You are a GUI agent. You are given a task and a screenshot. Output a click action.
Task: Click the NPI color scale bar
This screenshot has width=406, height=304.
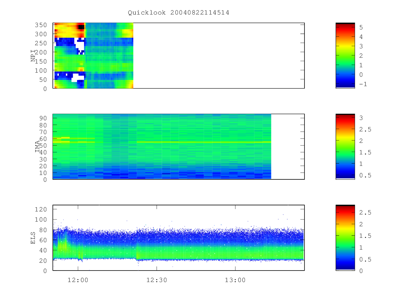[x=345, y=55]
